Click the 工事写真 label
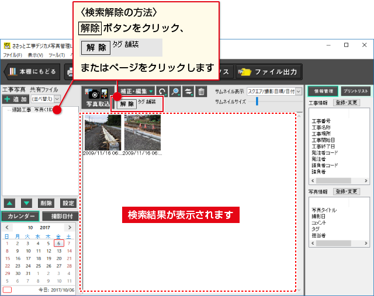 pos(14,89)
